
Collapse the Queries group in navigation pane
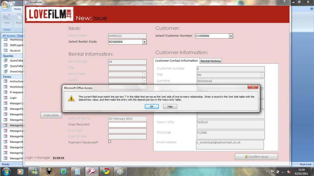11,56
